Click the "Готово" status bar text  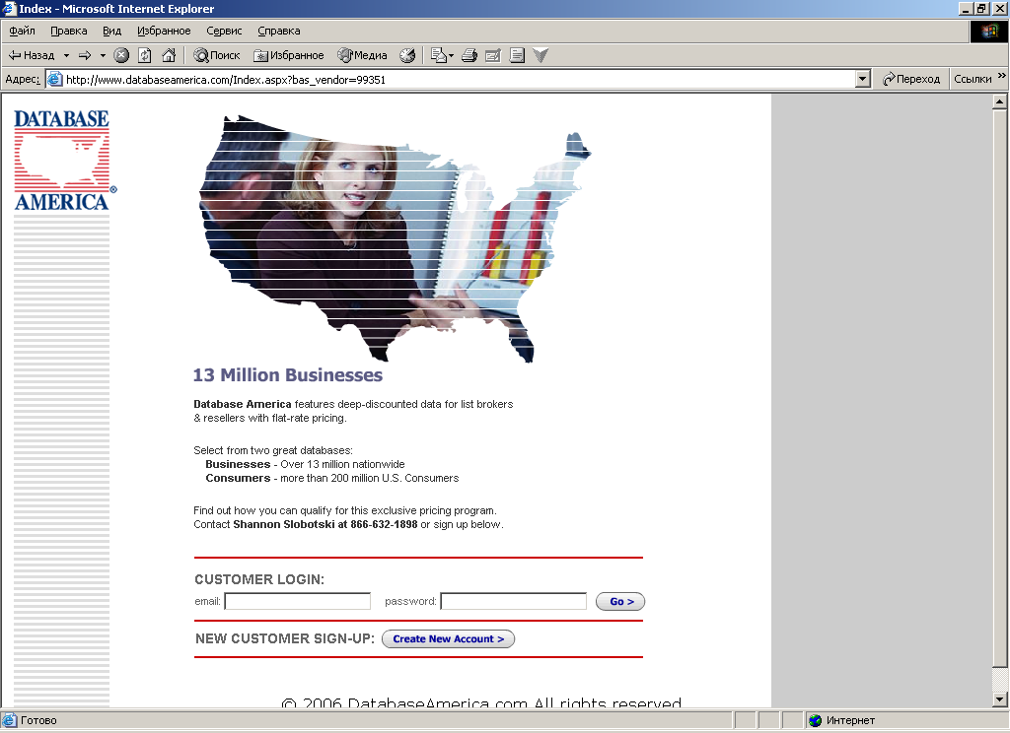pos(38,720)
